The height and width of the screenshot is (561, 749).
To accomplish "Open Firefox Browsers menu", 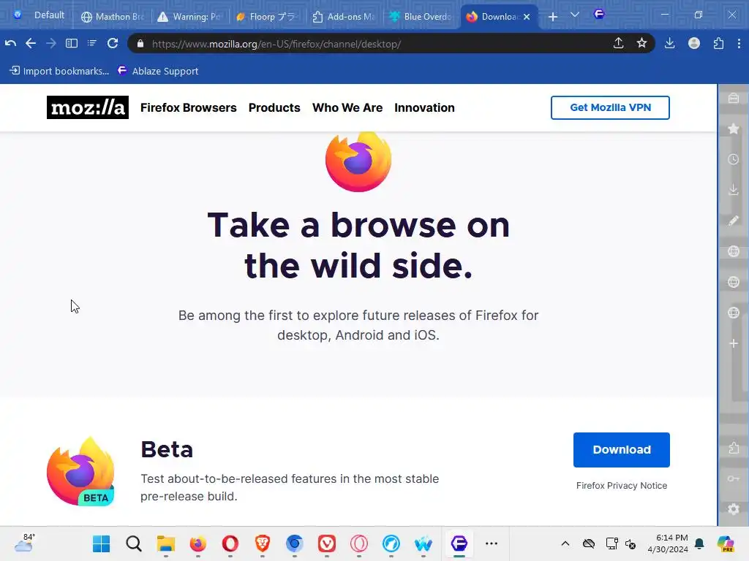I will pos(188,107).
